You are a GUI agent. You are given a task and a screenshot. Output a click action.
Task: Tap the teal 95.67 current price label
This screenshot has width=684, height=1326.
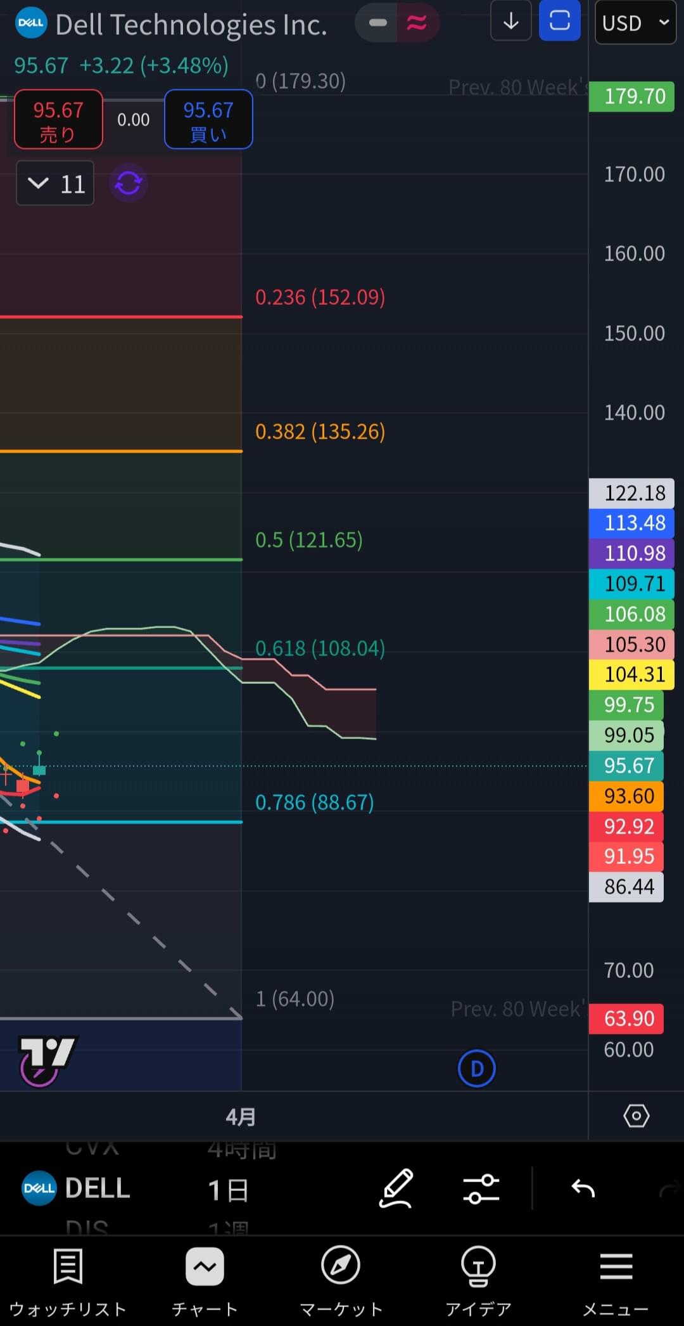point(626,766)
